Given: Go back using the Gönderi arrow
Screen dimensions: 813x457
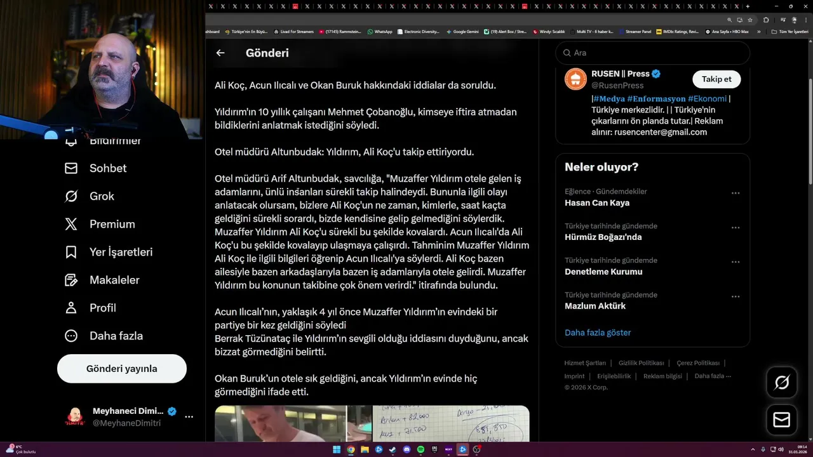Looking at the screenshot, I should click(x=220, y=53).
